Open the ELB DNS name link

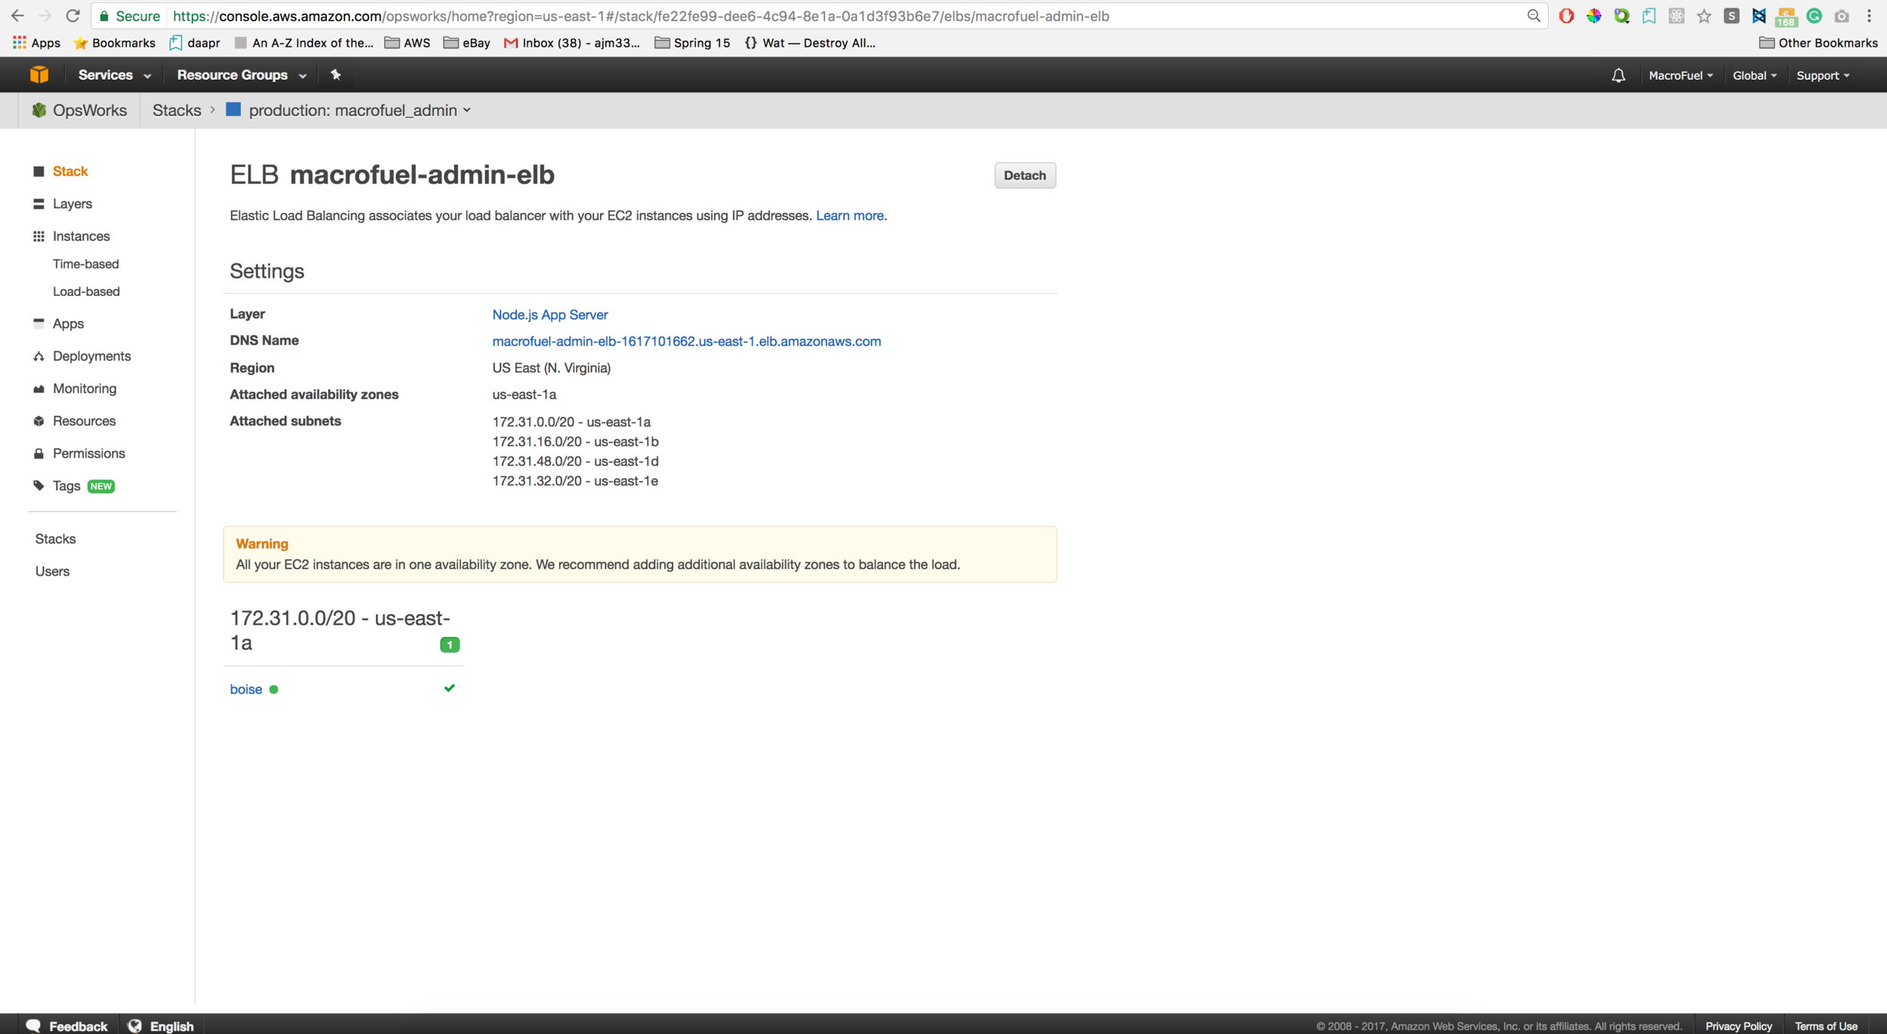pyautogui.click(x=686, y=341)
